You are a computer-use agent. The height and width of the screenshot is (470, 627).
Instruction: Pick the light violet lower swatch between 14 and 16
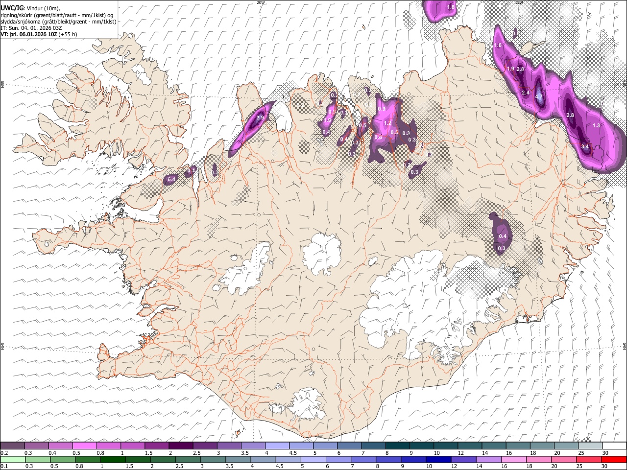point(488,459)
